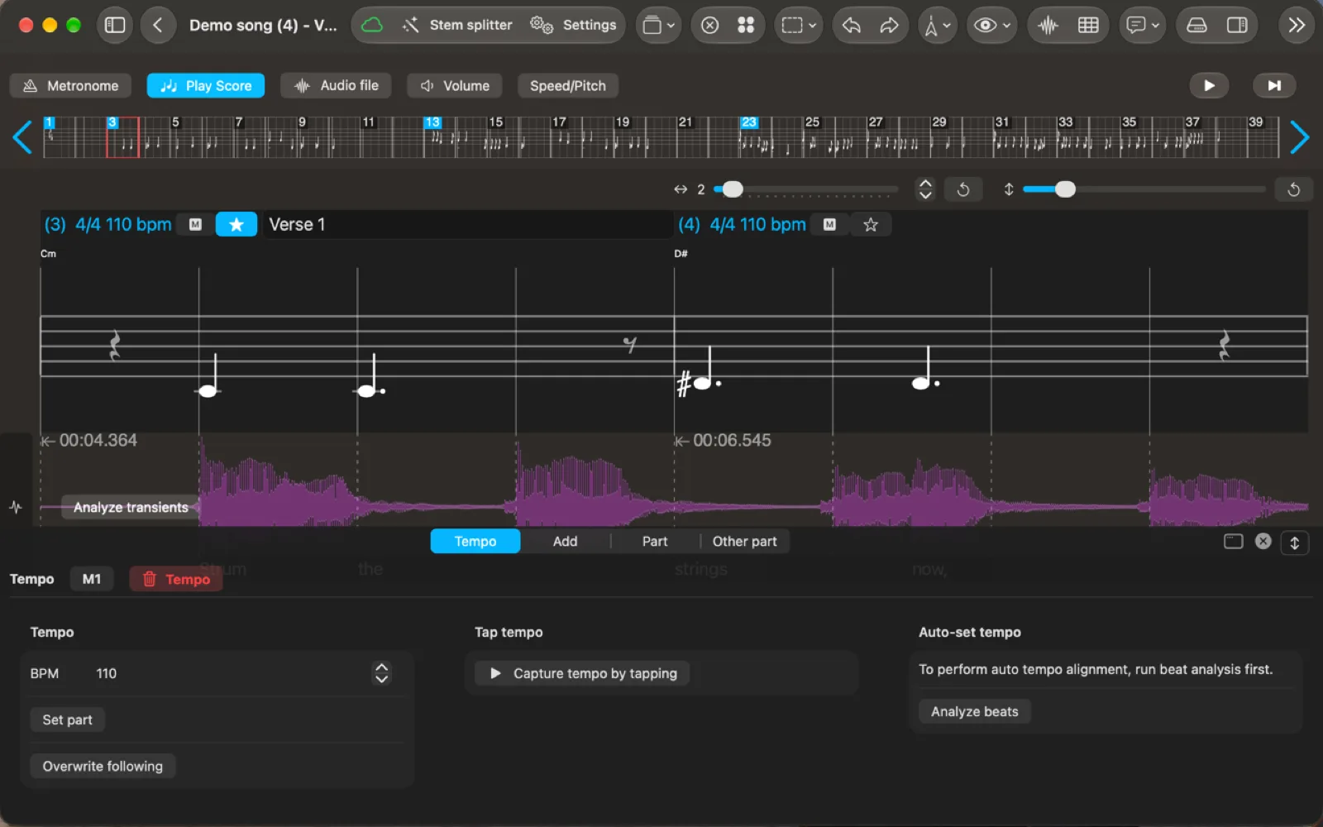Switch to the Part tab
This screenshot has height=827, width=1323.
(x=655, y=542)
